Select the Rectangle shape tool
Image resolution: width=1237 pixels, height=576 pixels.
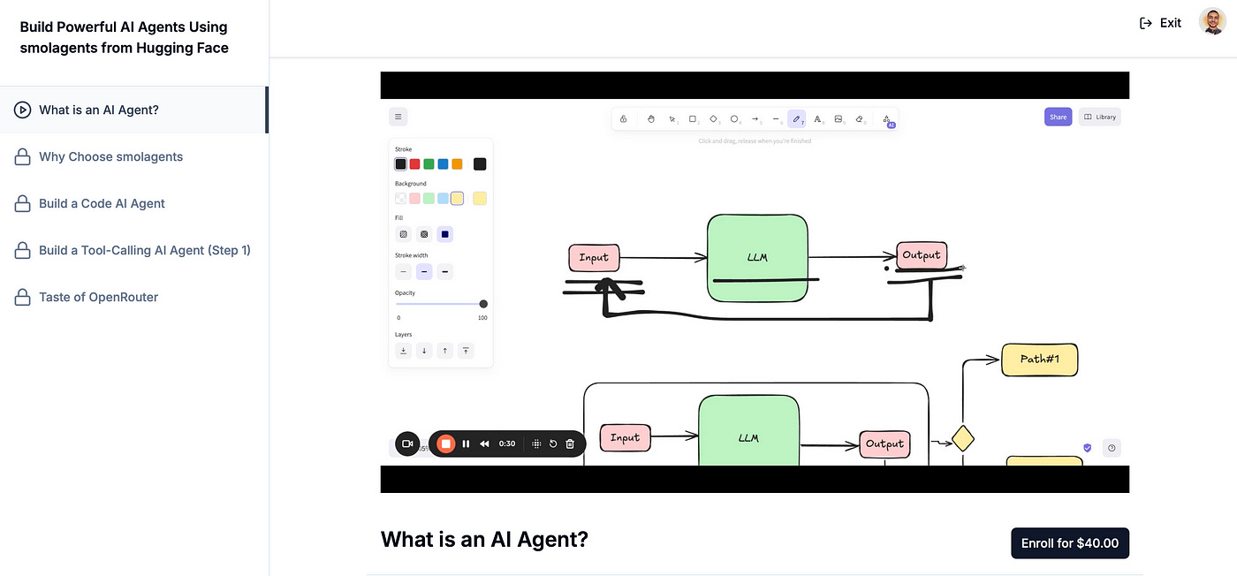point(693,118)
